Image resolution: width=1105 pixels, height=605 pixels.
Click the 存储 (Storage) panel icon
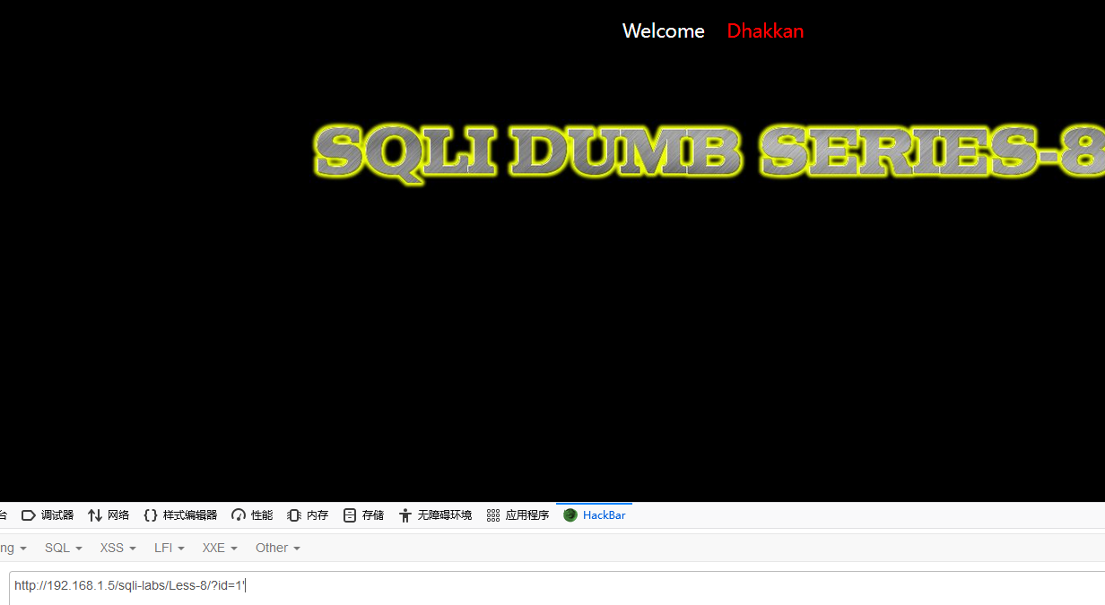pos(350,515)
